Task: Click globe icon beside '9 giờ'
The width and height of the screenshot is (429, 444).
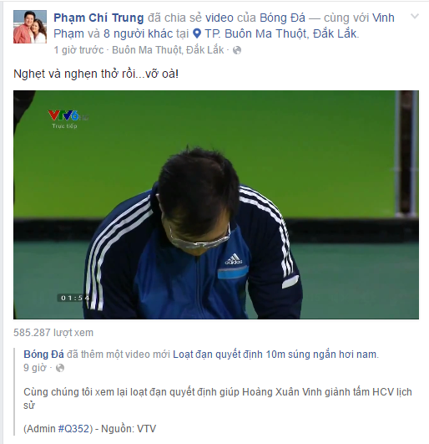Action: pos(60,368)
